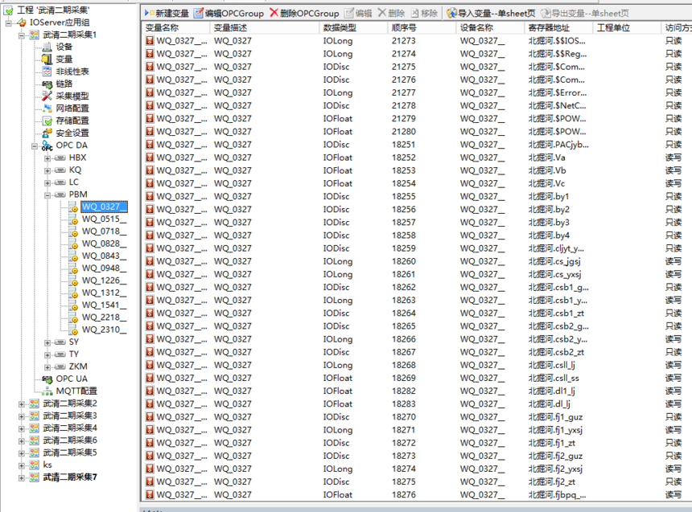Click the 删除 toolbar item
The width and height of the screenshot is (692, 512).
(391, 13)
